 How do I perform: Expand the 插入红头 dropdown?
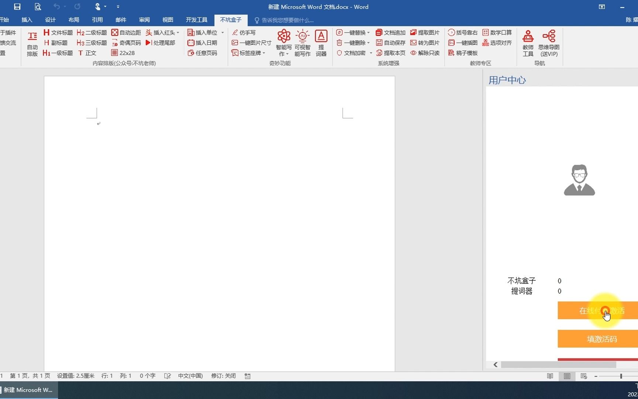click(x=178, y=33)
